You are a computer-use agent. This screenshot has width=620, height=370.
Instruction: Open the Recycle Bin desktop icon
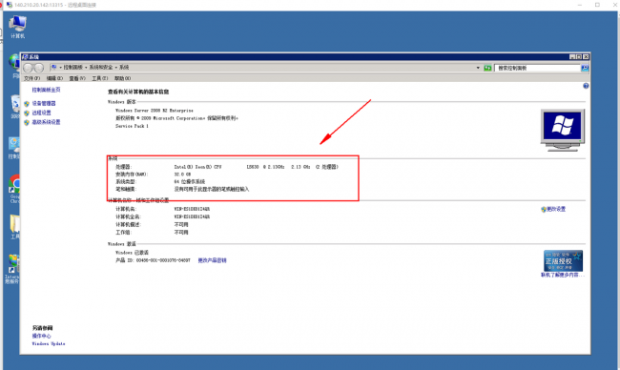pyautogui.click(x=15, y=107)
